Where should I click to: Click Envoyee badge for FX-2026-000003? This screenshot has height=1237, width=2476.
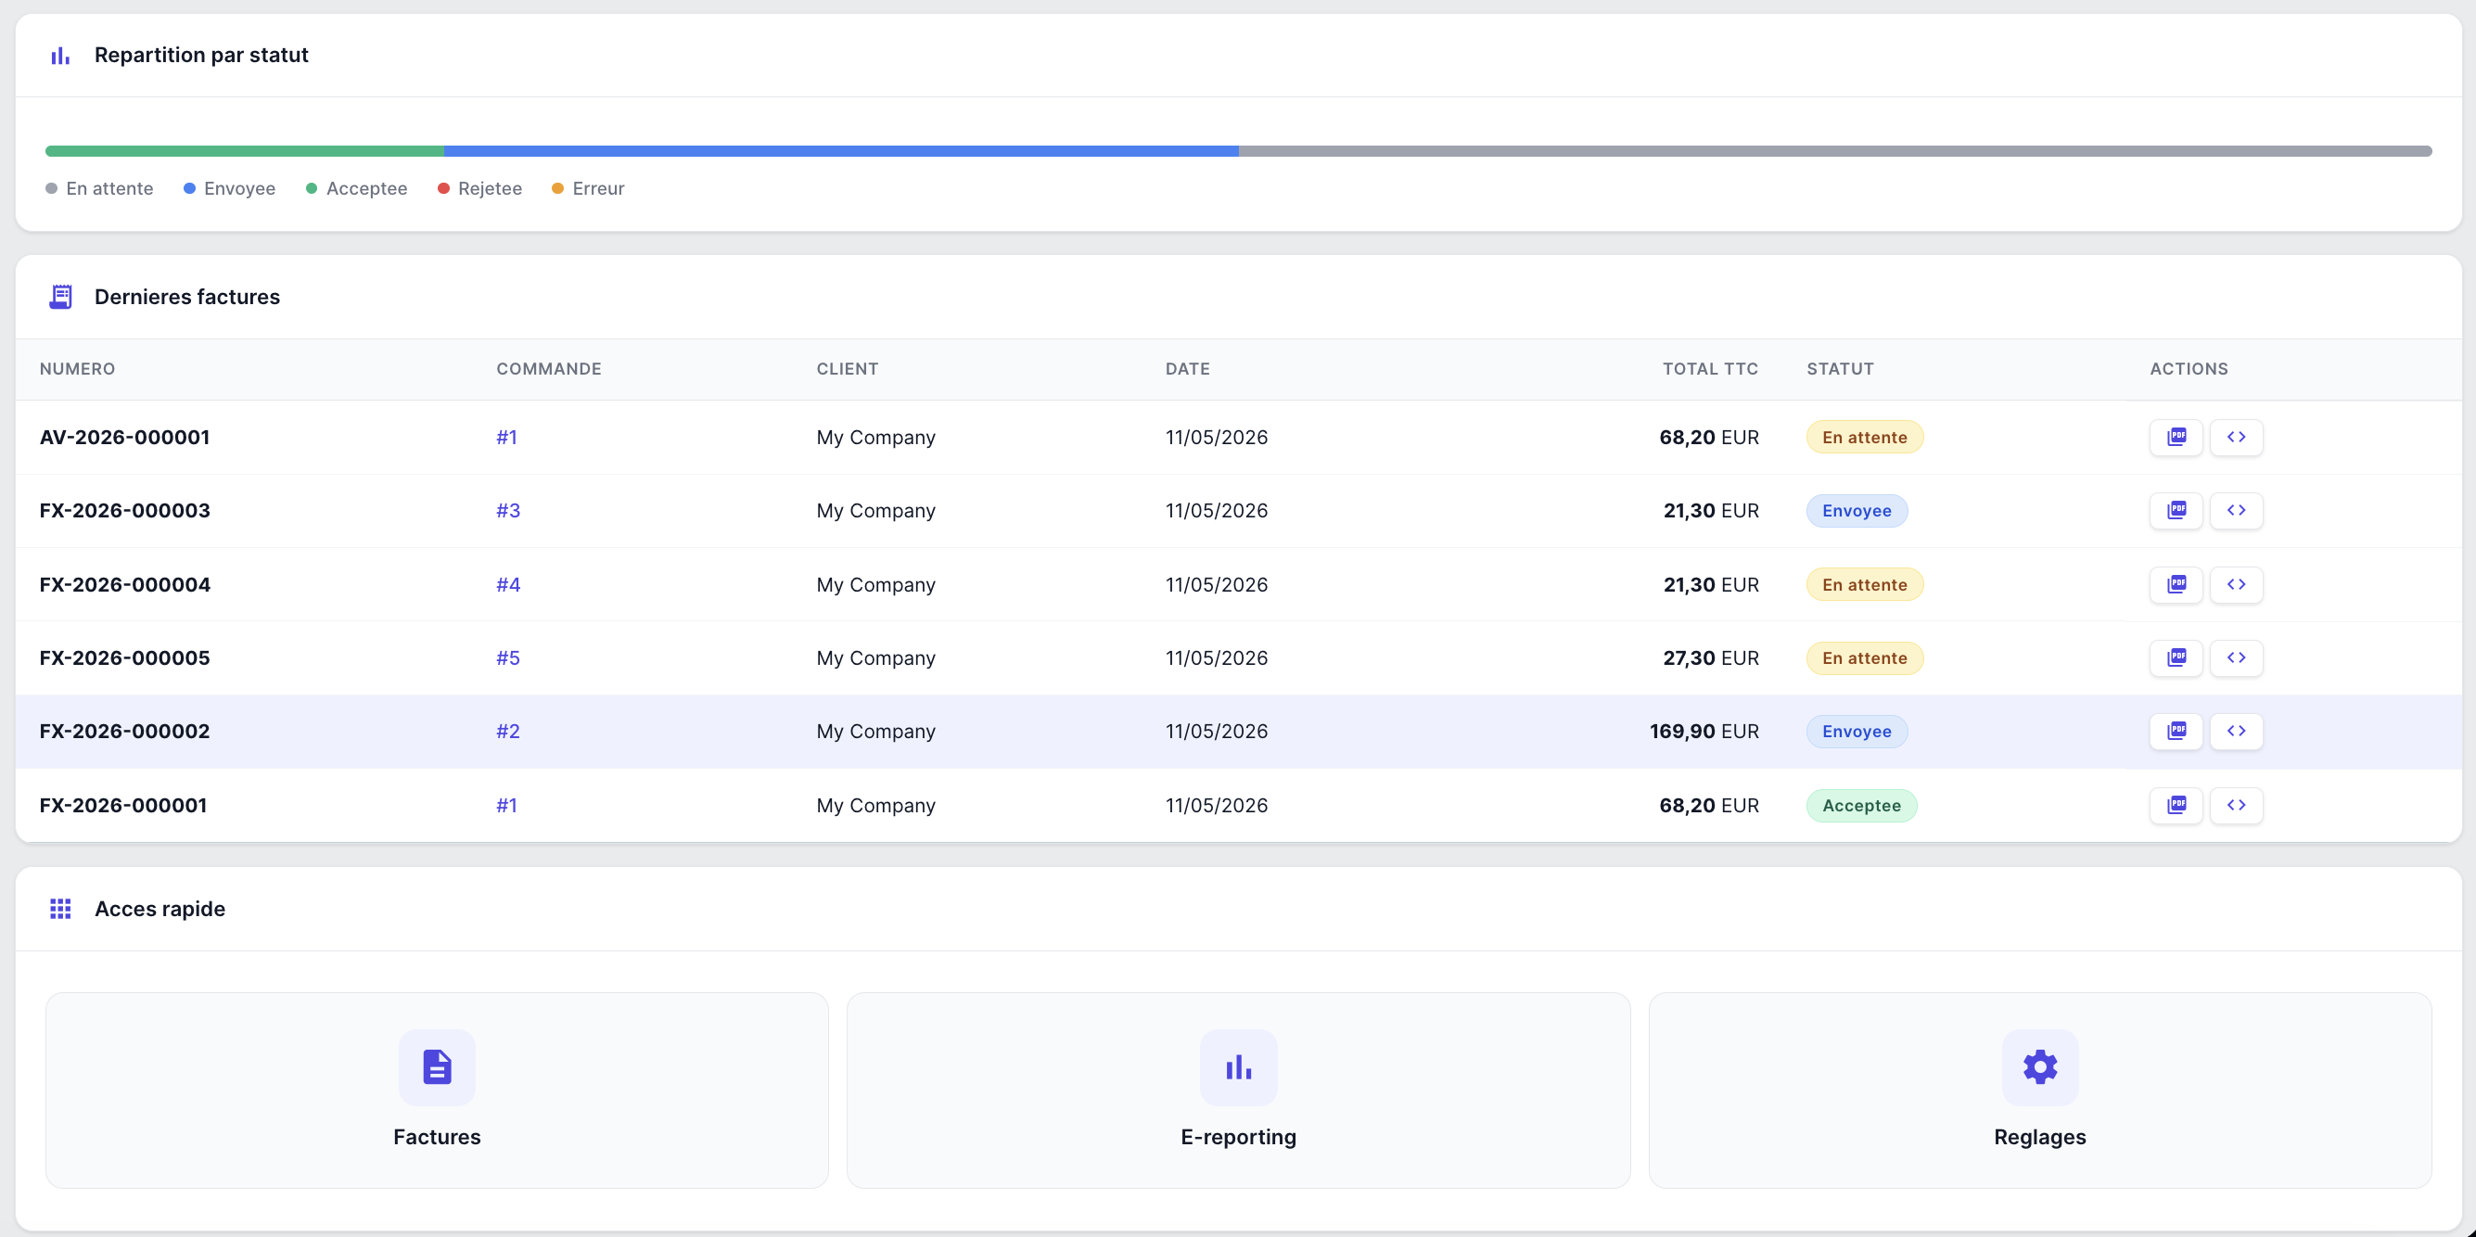click(x=1856, y=510)
